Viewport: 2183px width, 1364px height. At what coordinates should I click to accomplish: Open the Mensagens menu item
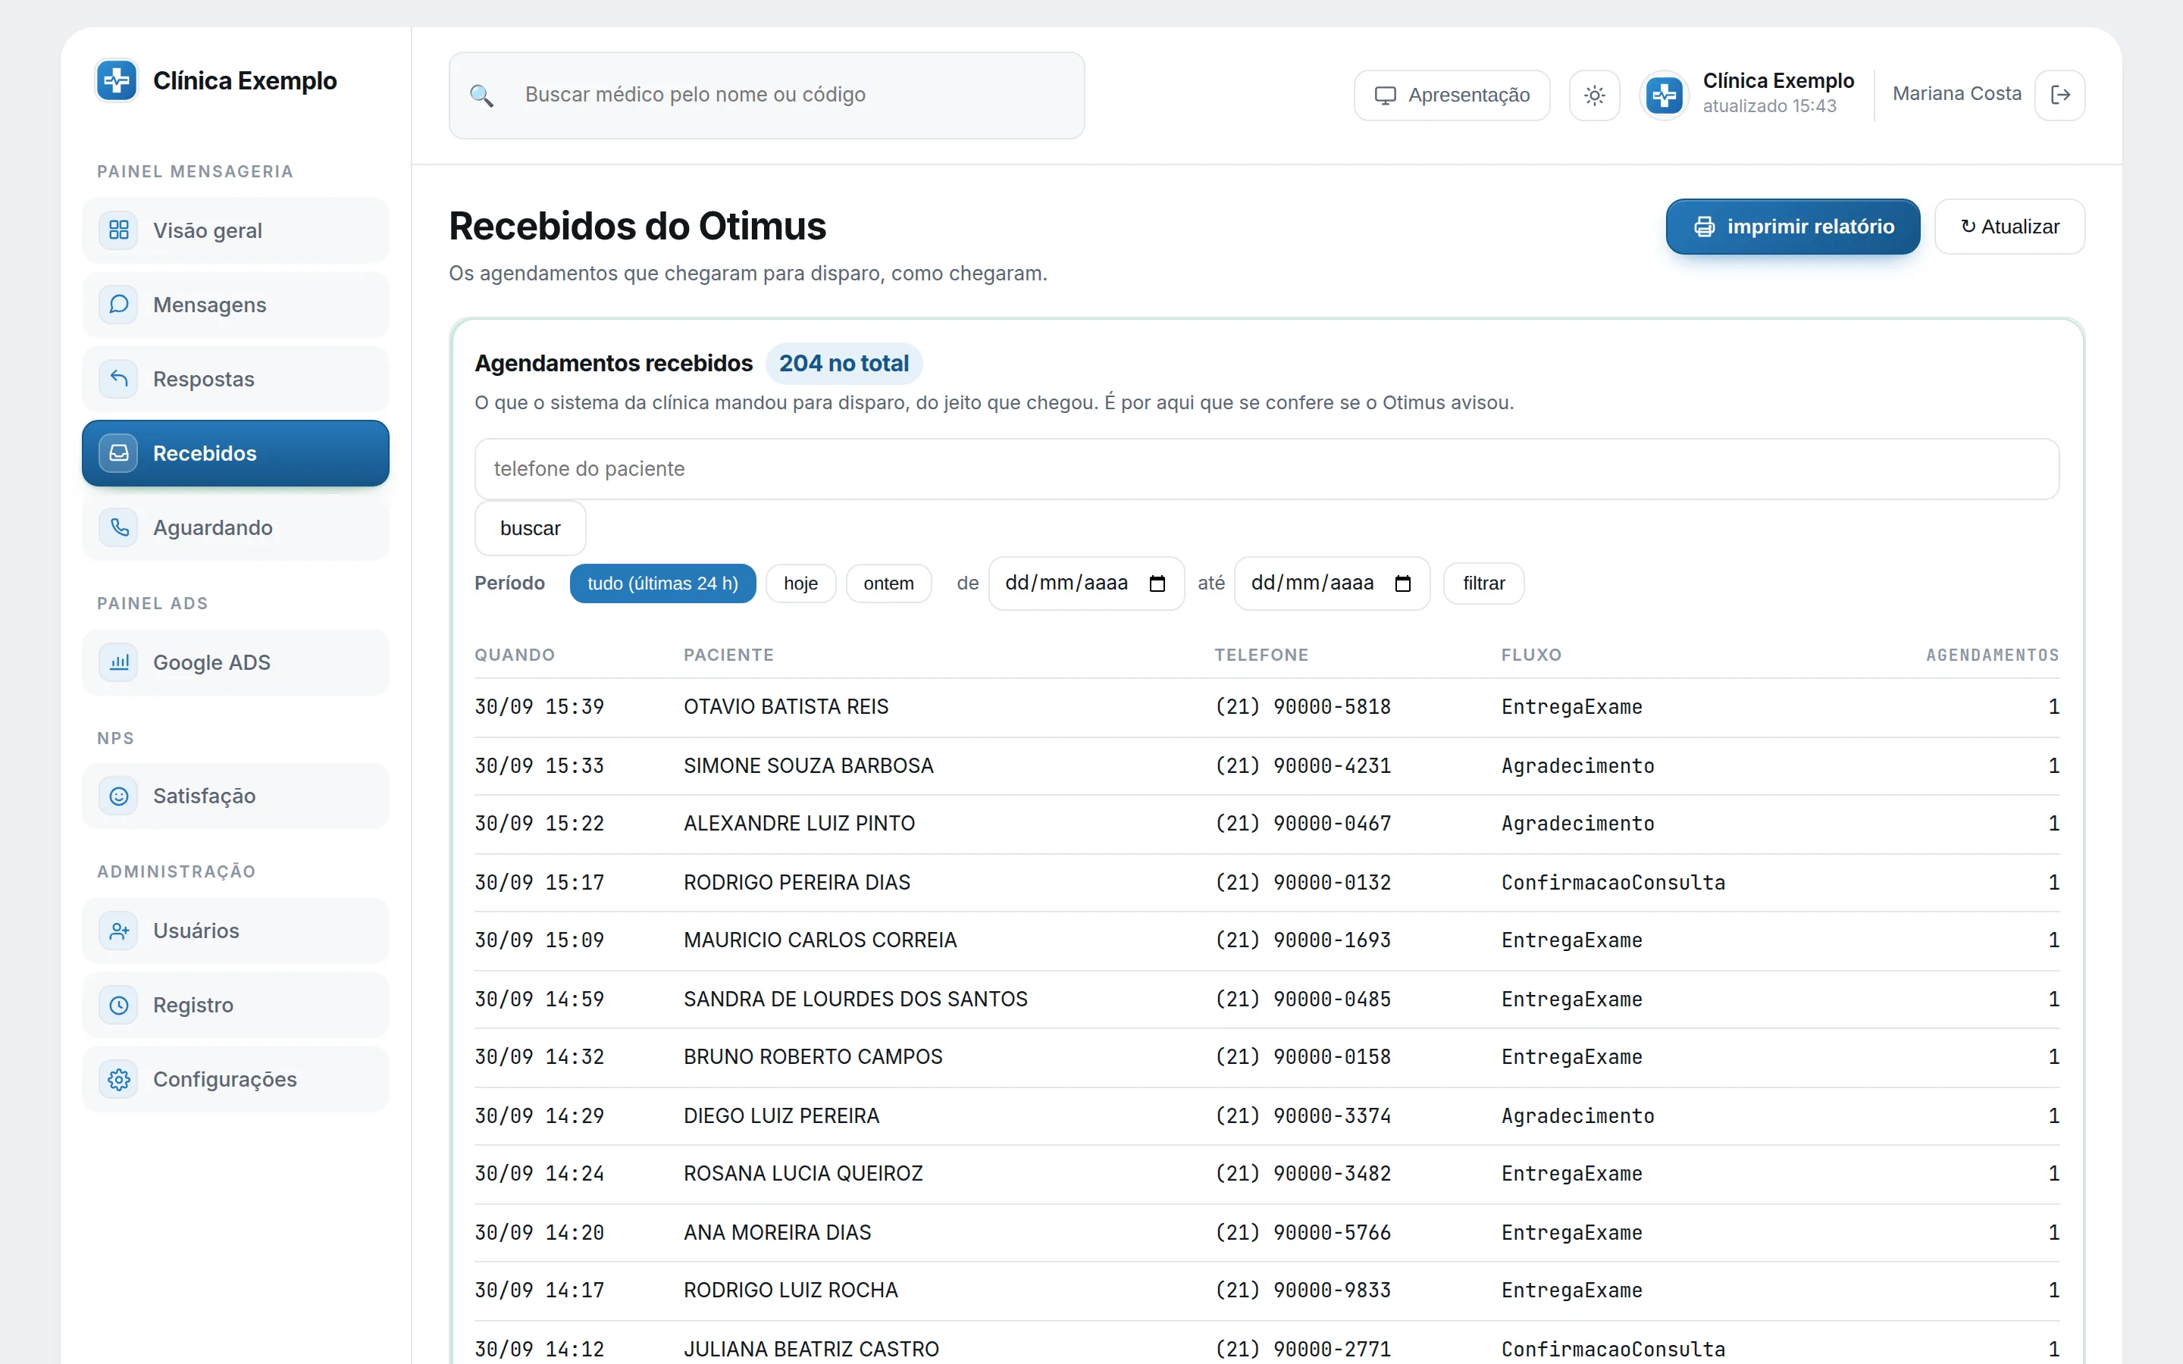click(236, 305)
